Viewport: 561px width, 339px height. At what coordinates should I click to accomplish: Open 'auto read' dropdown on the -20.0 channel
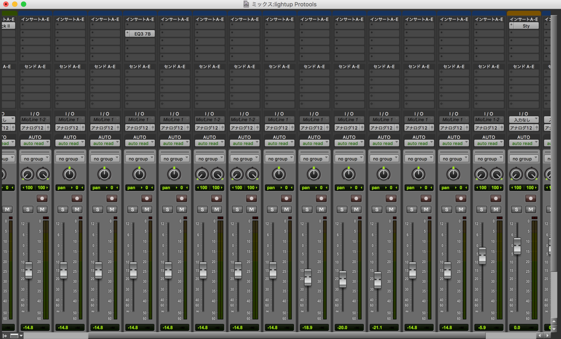(349, 143)
